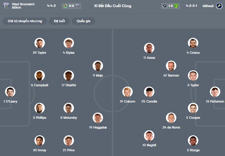Screen dimensions: 225x156
Task: Toggle the Giá trị chuyển nhượng filter
Action: pyautogui.click(x=25, y=21)
